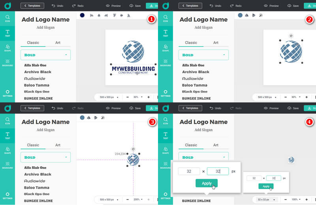Select the Icon search tool in panel 3
Screen dimensions: 316x206
tap(8, 120)
